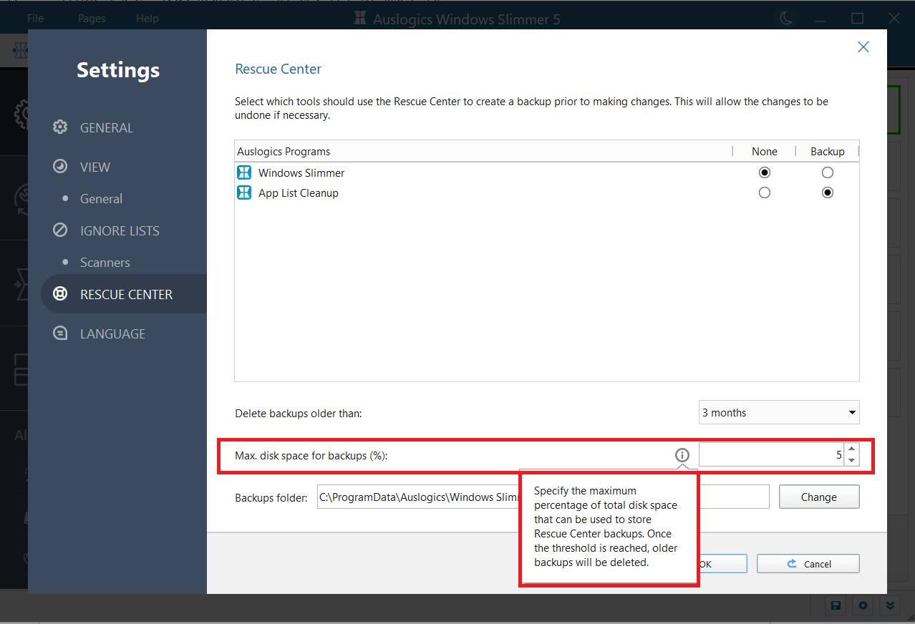This screenshot has height=624, width=915.
Task: Click the View section icon in sidebar
Action: (x=60, y=166)
